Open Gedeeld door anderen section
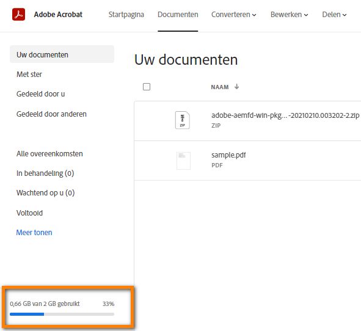Image resolution: width=361 pixels, height=331 pixels. pyautogui.click(x=51, y=114)
